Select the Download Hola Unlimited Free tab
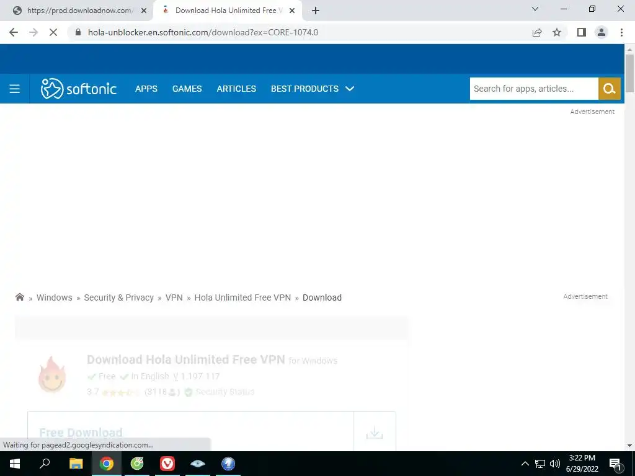 click(x=228, y=11)
